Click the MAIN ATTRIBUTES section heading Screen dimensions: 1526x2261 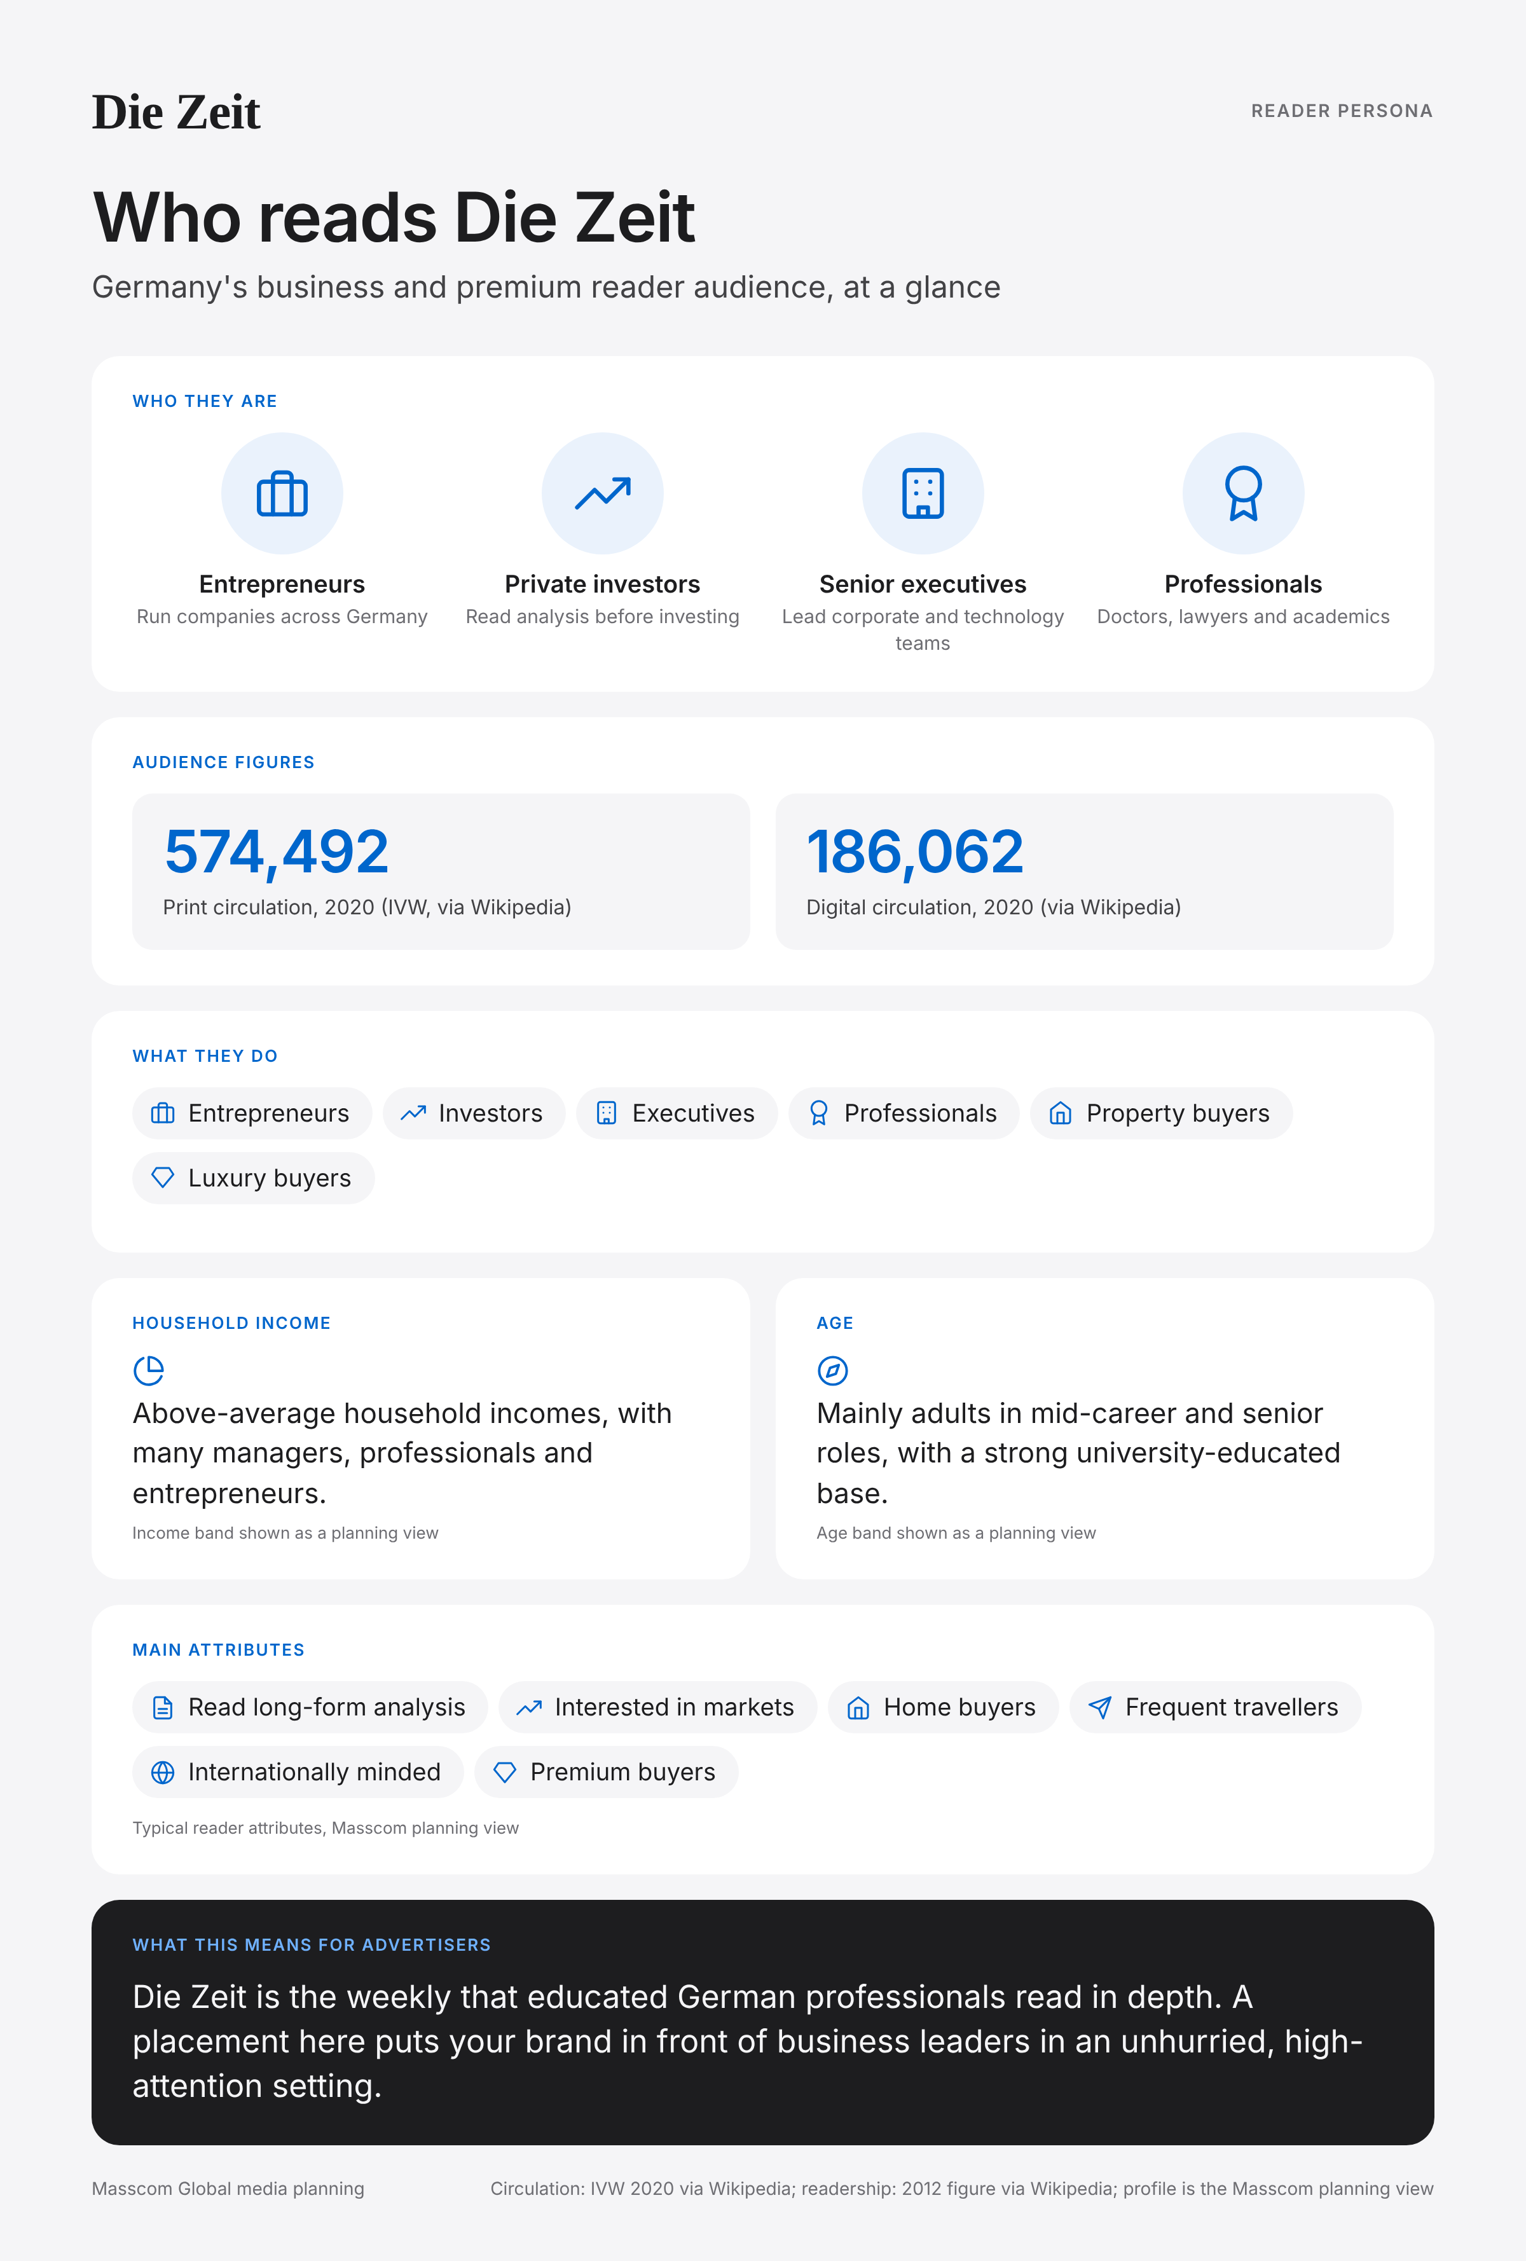219,1650
